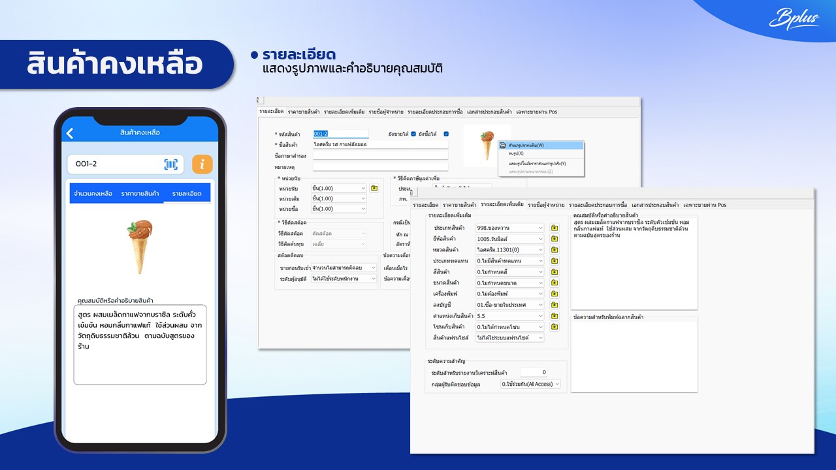Choose สำเนารูปจากคลิป(W) in context menu

pyautogui.click(x=541, y=145)
